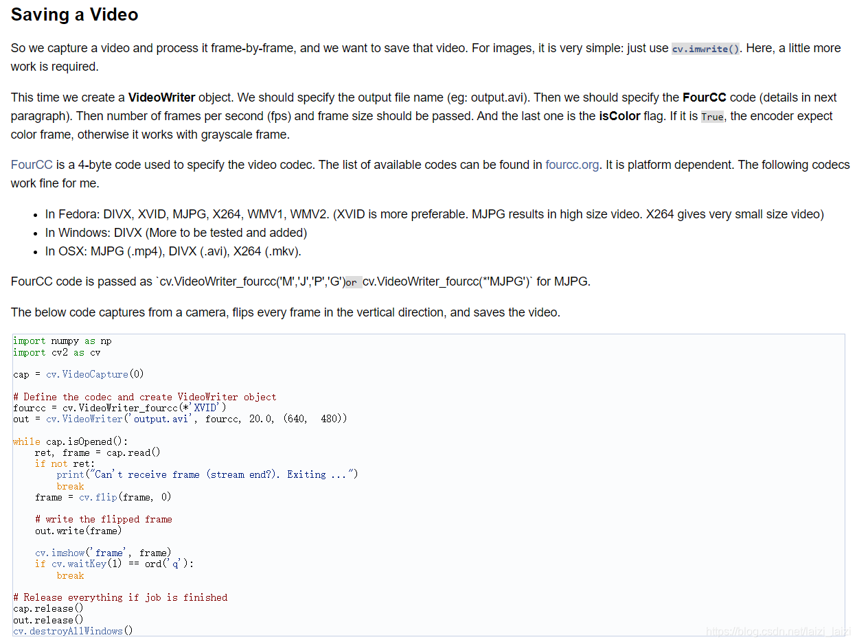Click the 'out.release()' code line
This screenshot has width=857, height=644.
point(48,620)
